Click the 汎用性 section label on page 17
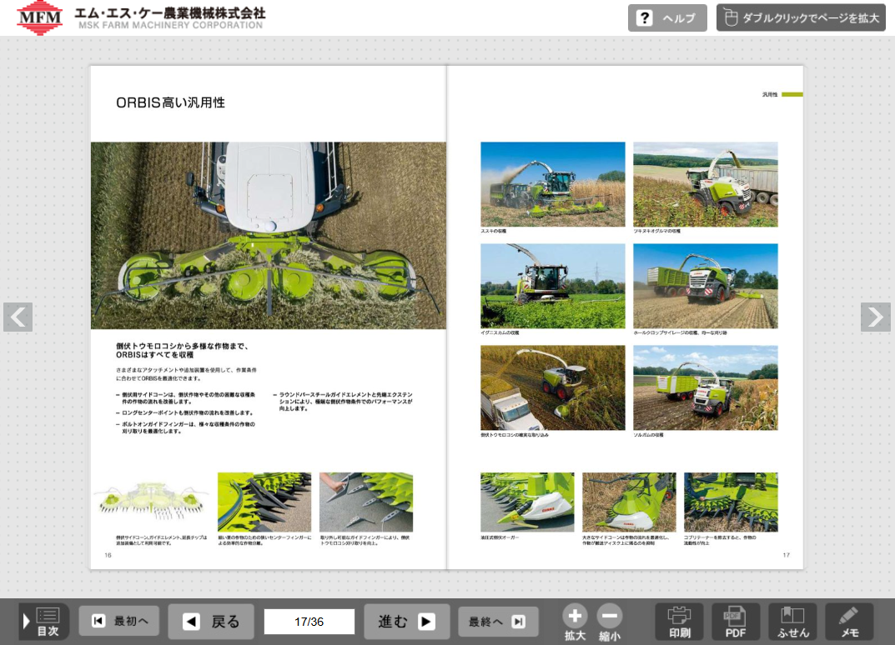The width and height of the screenshot is (895, 645). coord(770,95)
